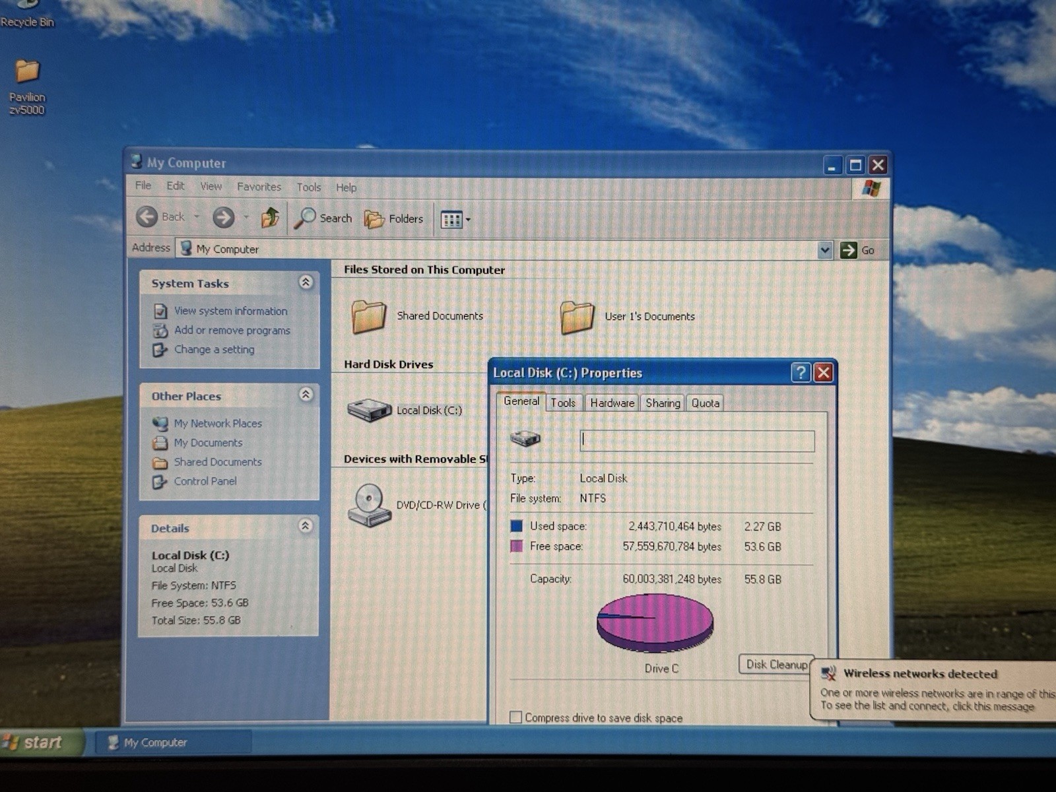Expand the Address bar dropdown
1056x792 pixels.
(824, 249)
